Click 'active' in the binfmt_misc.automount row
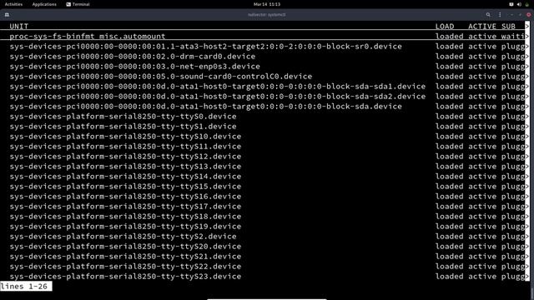534x300 pixels. point(482,37)
